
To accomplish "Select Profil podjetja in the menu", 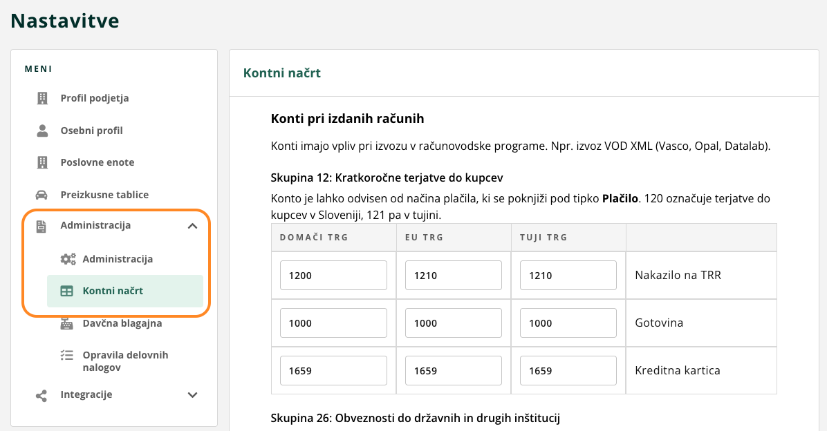I will (95, 98).
